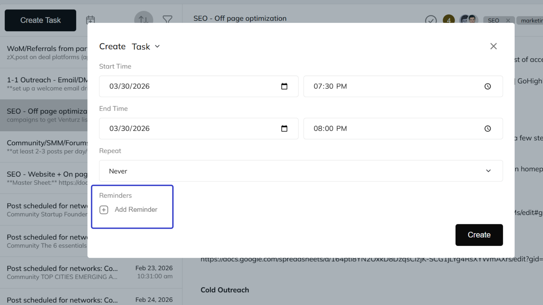Mark the task complete via checkmark circle
Viewport: 543px width, 305px height.
pos(431,20)
